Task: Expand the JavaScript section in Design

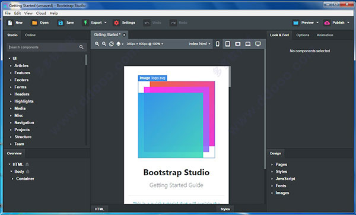Action: click(272, 179)
